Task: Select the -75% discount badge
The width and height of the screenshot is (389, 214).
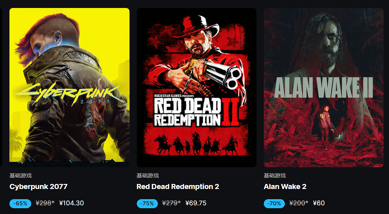Action: click(147, 203)
